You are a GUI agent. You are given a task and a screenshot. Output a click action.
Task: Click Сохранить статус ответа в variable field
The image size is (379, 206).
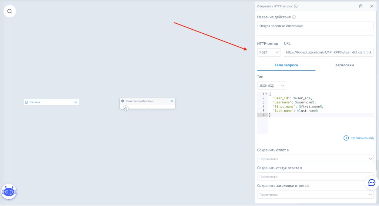315,177
